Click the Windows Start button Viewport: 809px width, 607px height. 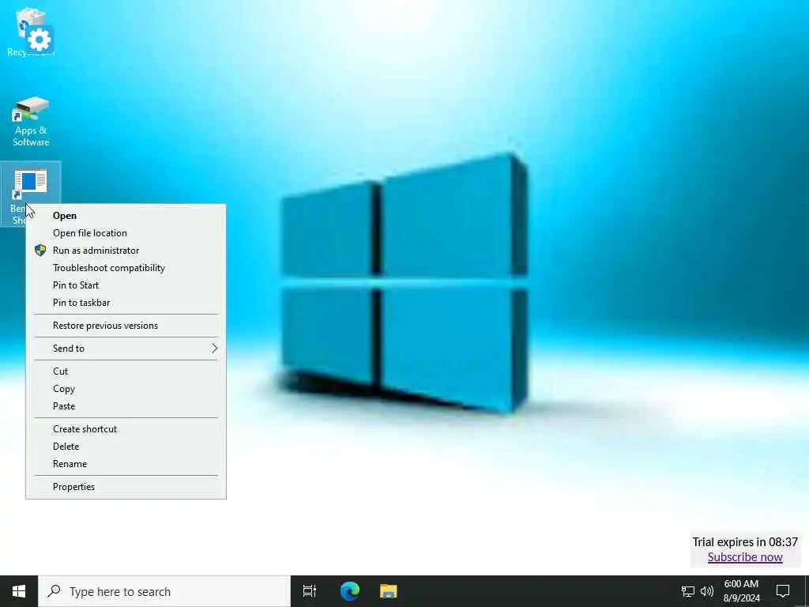click(19, 591)
